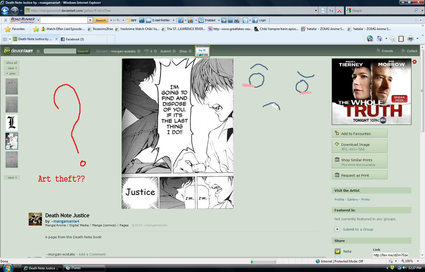This screenshot has height=272, width=425.
Task: Open the ~mangamania4 artist name link
Action: (x=65, y=221)
